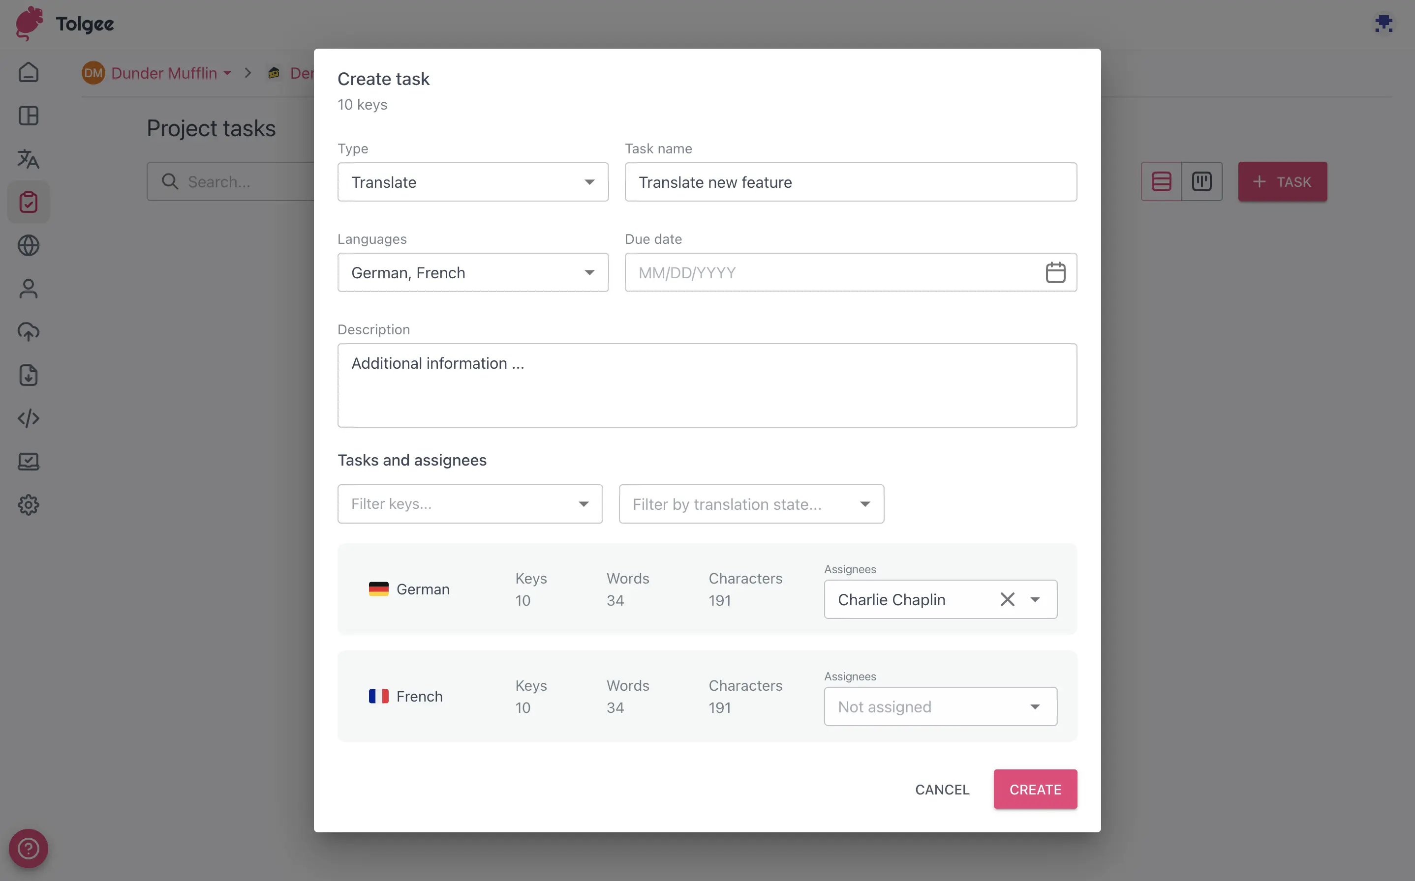Viewport: 1415px width, 881px height.
Task: Click the CANCEL button to dismiss dialog
Action: [942, 789]
